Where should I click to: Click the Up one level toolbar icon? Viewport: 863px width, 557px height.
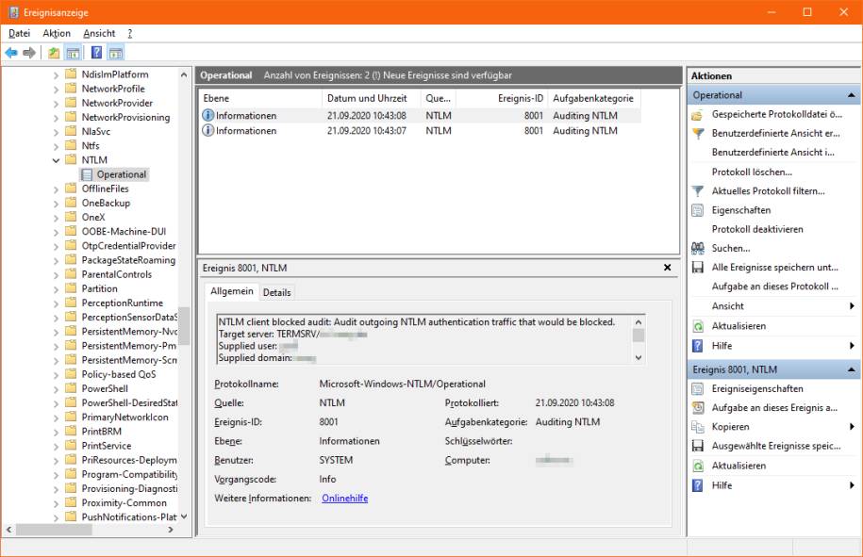(x=54, y=53)
